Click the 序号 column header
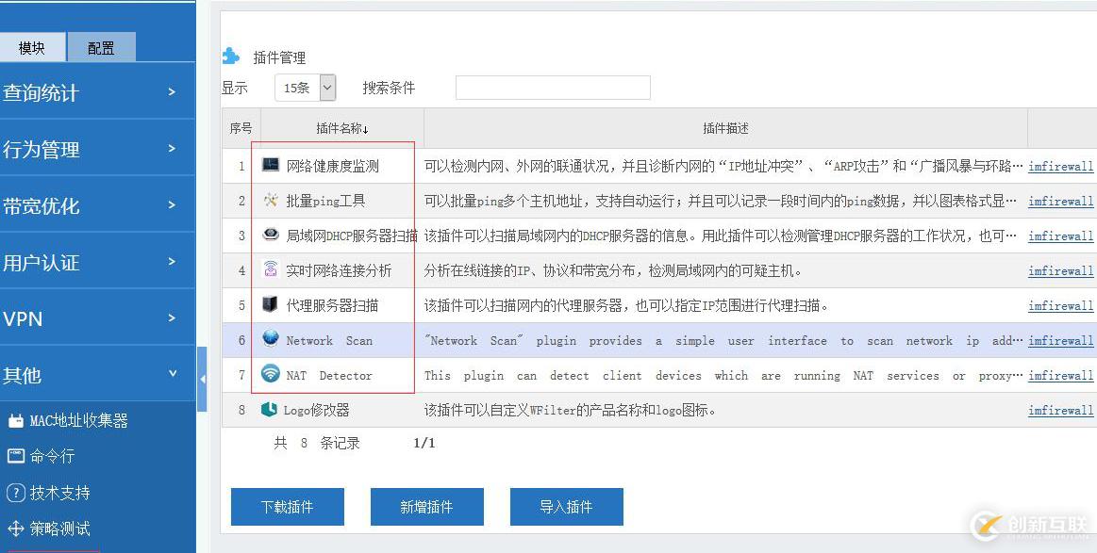Image resolution: width=1097 pixels, height=553 pixels. [x=241, y=129]
